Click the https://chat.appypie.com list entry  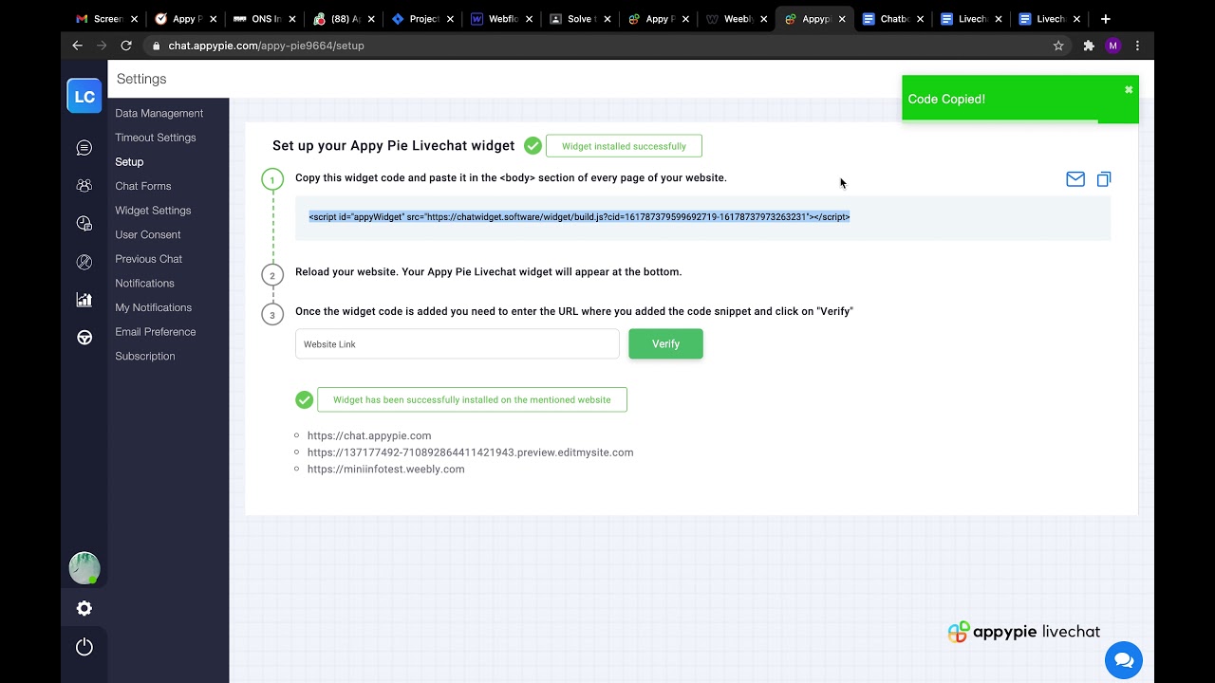pos(369,436)
